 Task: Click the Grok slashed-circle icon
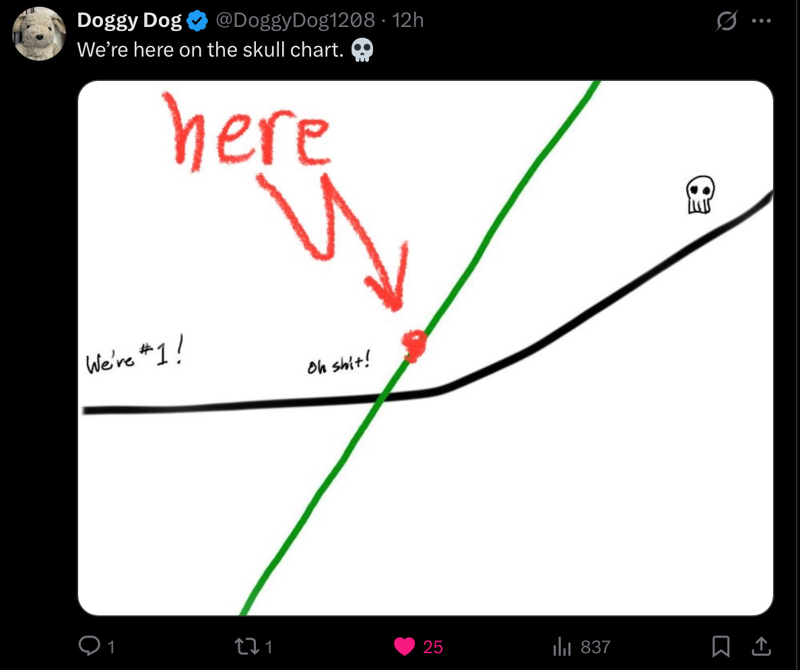coord(726,21)
